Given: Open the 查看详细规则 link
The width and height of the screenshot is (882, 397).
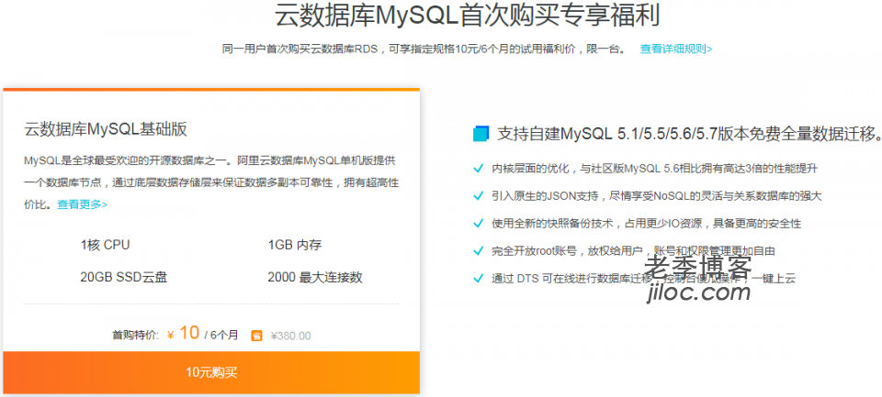Looking at the screenshot, I should (x=676, y=49).
